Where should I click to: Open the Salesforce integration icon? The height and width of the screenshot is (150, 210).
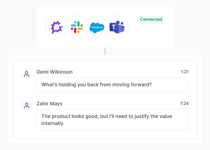click(97, 27)
